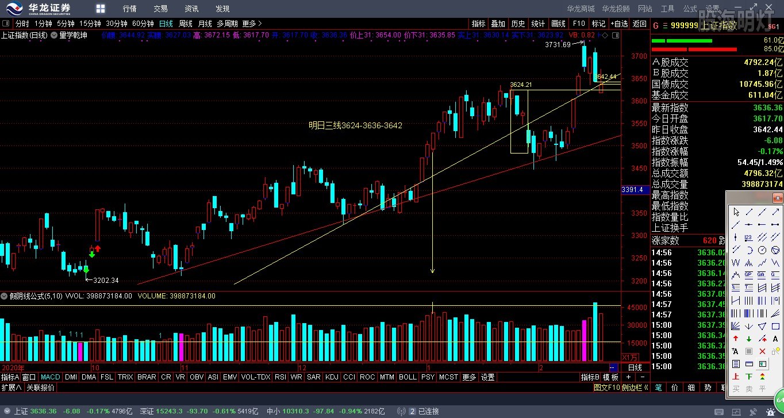Click the chart monitor icon in the status bar
The width and height of the screenshot is (784, 418).
coord(735,412)
